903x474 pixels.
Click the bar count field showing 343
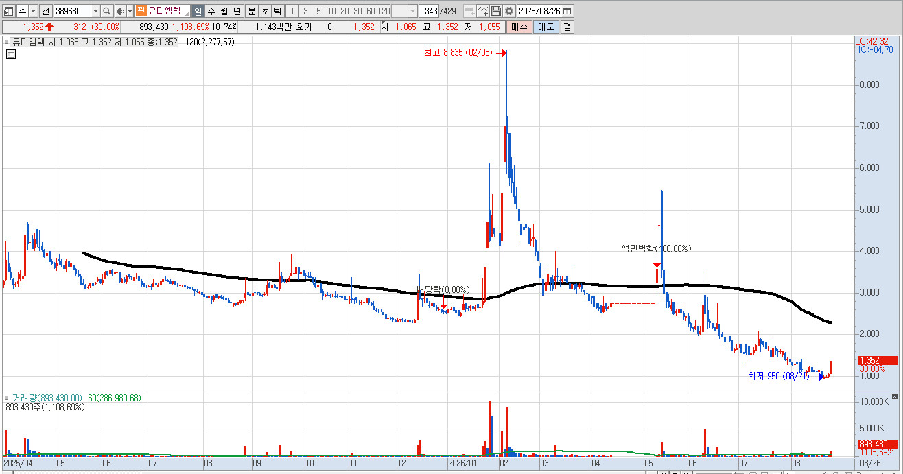(430, 11)
